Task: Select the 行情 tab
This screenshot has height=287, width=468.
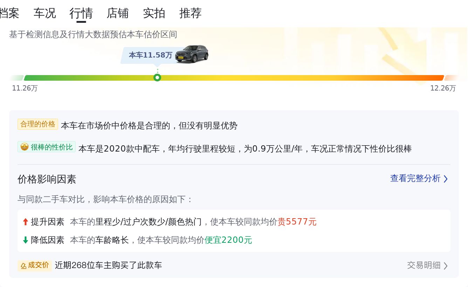Action: (x=81, y=13)
